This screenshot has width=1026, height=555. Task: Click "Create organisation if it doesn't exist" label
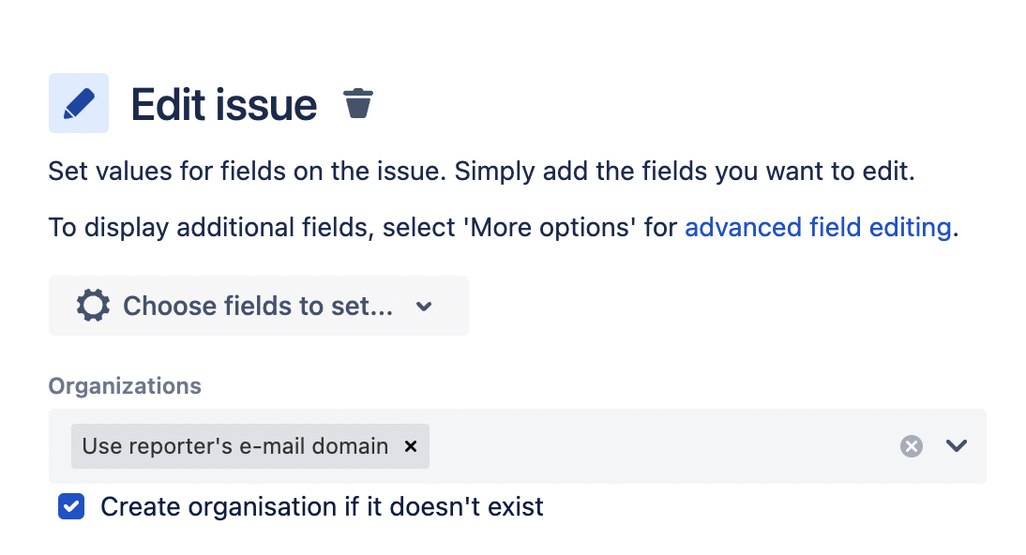[322, 506]
